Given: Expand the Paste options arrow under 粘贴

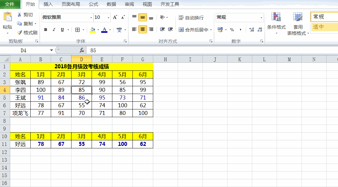Looking at the screenshot, I should tap(7, 33).
